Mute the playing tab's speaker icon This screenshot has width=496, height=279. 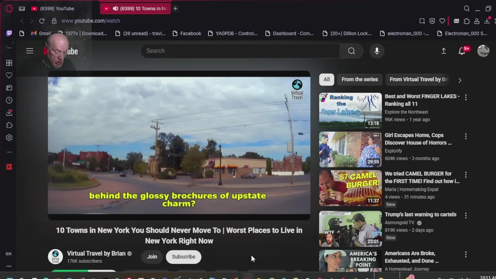click(115, 9)
